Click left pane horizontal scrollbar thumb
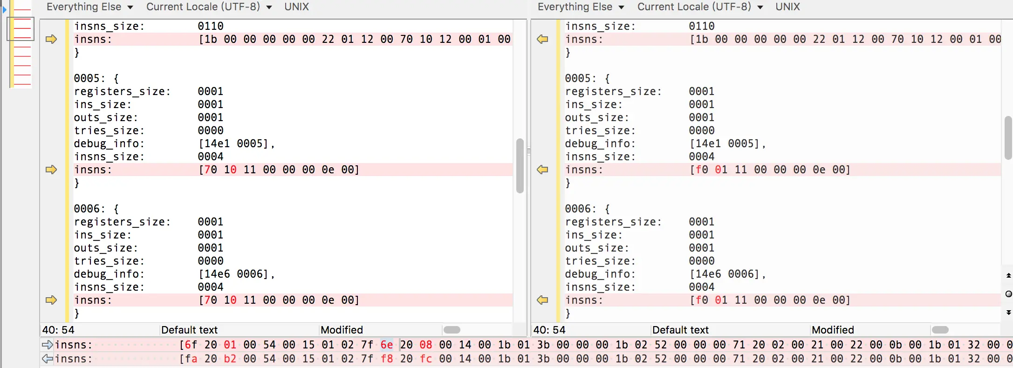1013x368 pixels. coord(452,330)
